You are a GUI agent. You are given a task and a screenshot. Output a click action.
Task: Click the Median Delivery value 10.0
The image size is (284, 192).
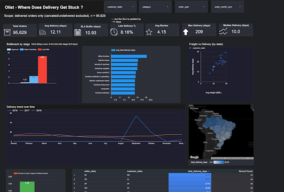(x=236, y=31)
